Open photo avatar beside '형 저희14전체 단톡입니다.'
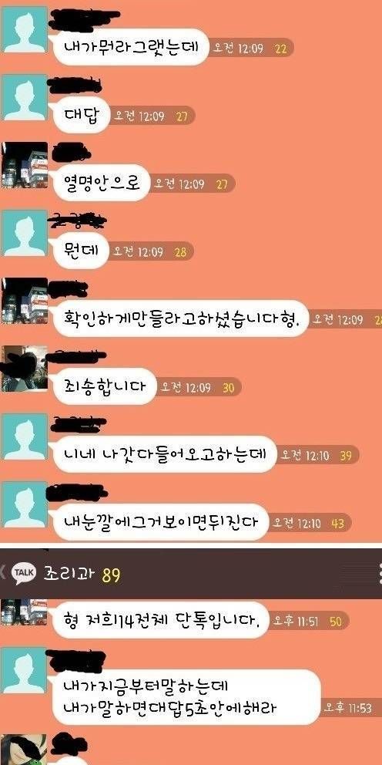This screenshot has height=765, width=382. [x=25, y=612]
